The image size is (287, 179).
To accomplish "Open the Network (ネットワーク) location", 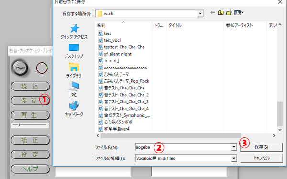I will [x=74, y=109].
